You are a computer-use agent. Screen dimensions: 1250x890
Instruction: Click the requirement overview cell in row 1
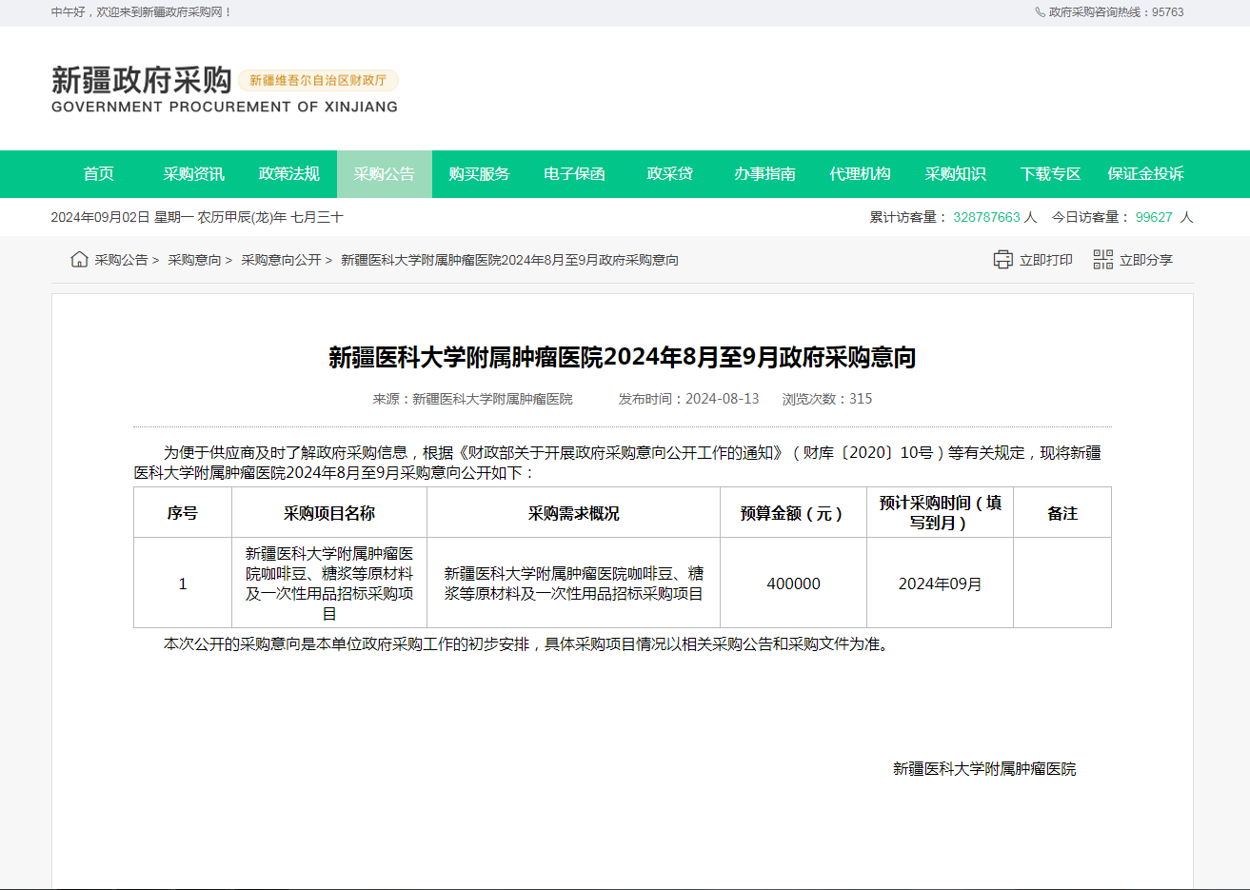click(x=574, y=583)
